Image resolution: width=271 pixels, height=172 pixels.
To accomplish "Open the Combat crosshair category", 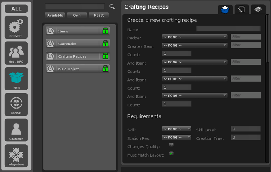I will pyautogui.click(x=16, y=104).
